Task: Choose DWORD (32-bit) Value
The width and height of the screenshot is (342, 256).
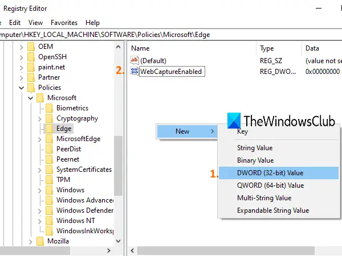Action: (x=279, y=173)
